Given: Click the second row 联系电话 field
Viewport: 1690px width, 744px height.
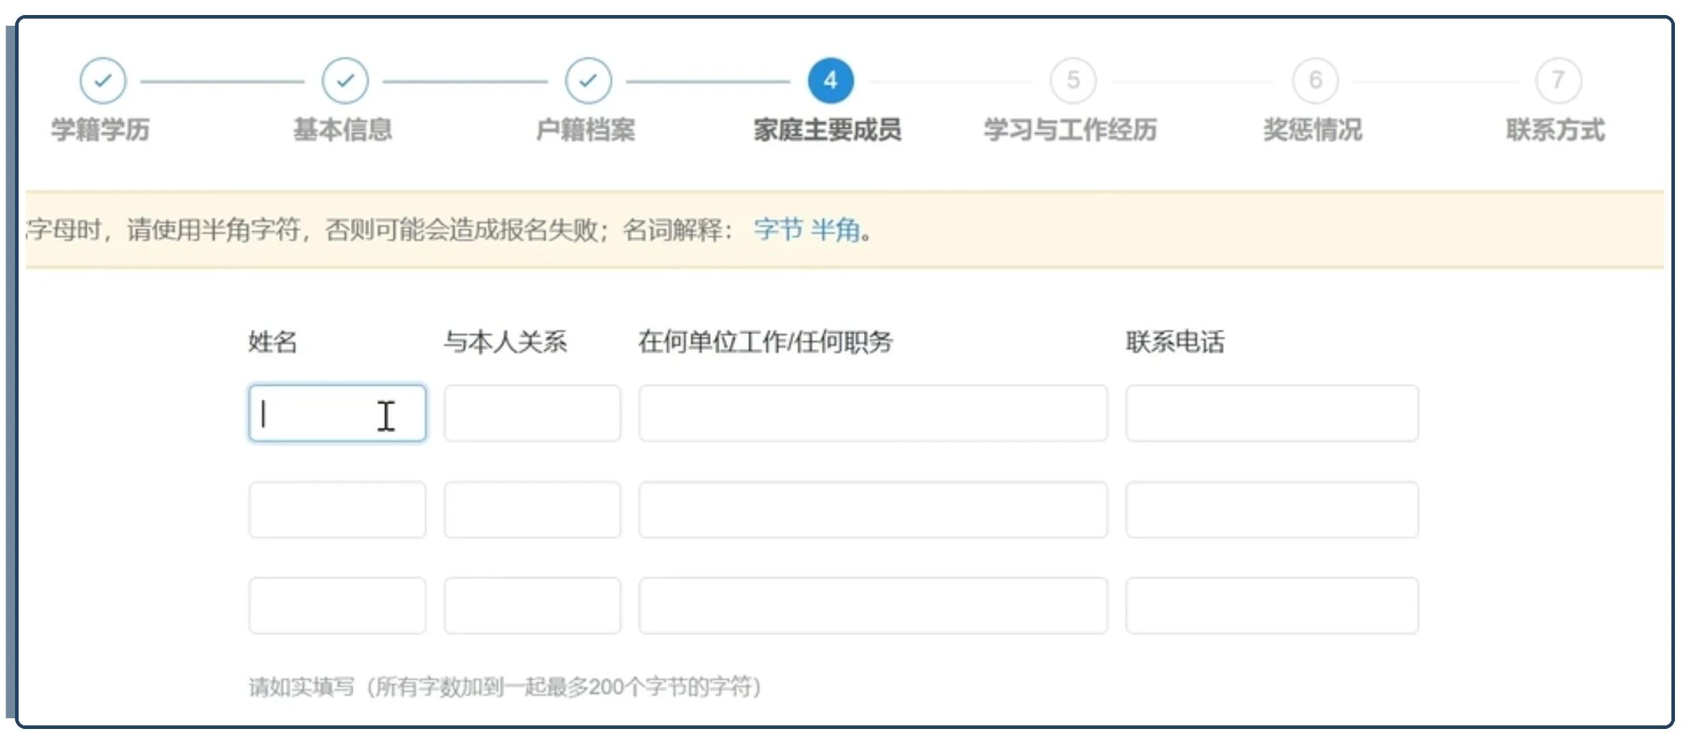Looking at the screenshot, I should coord(1271,510).
